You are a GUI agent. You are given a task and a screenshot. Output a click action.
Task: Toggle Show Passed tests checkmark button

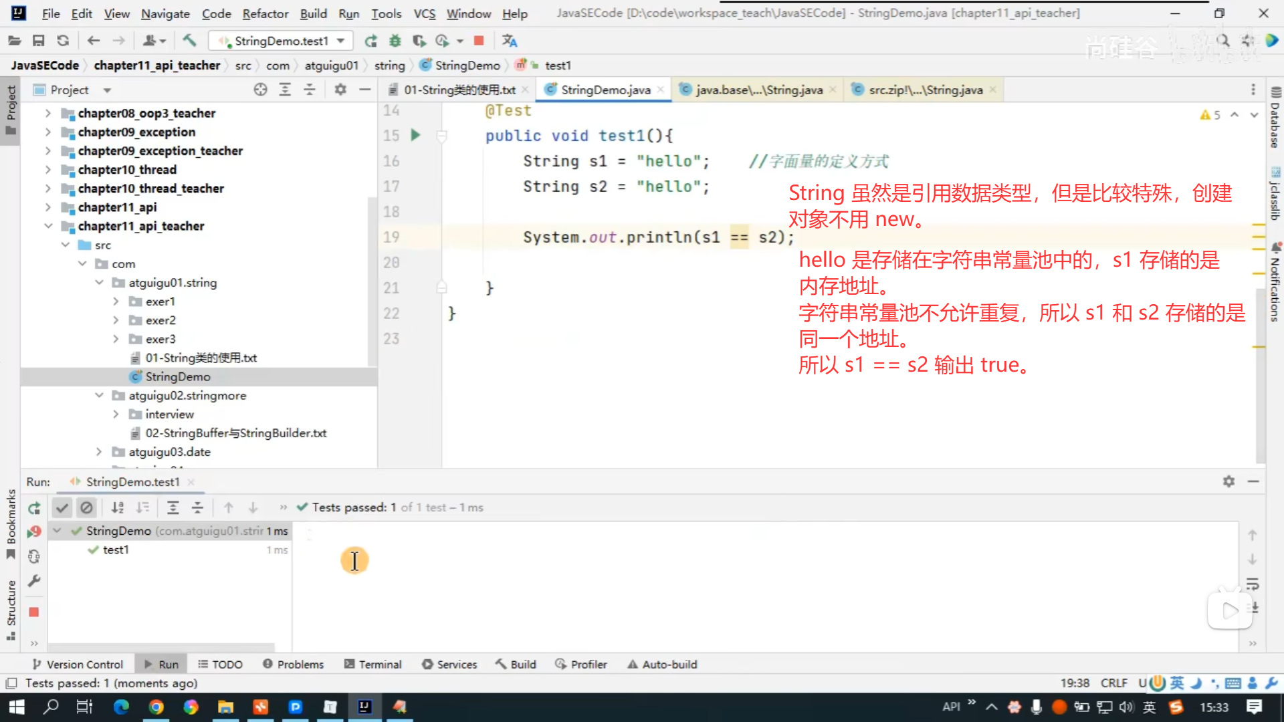click(x=62, y=508)
